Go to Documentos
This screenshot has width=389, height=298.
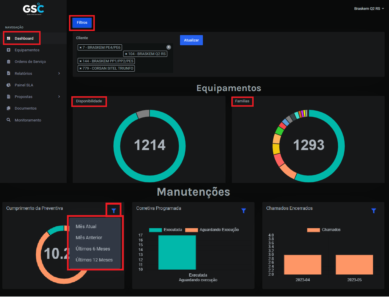[x=33, y=108]
